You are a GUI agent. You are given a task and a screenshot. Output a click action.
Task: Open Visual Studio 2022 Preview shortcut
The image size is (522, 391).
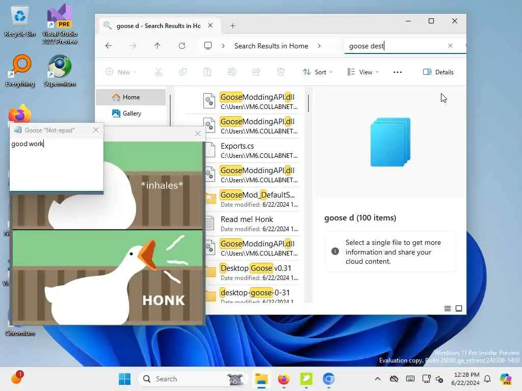point(60,24)
